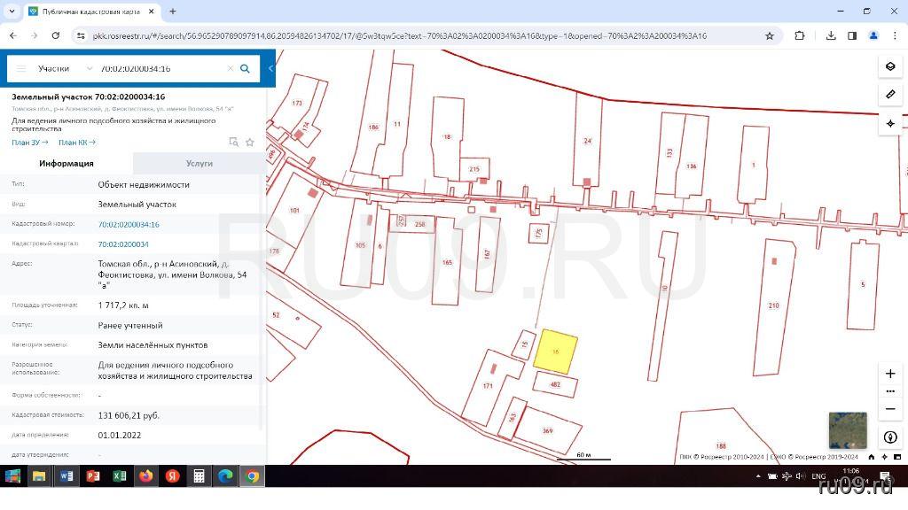Open the map layers panel
Image resolution: width=908 pixels, height=510 pixels.
tap(890, 66)
